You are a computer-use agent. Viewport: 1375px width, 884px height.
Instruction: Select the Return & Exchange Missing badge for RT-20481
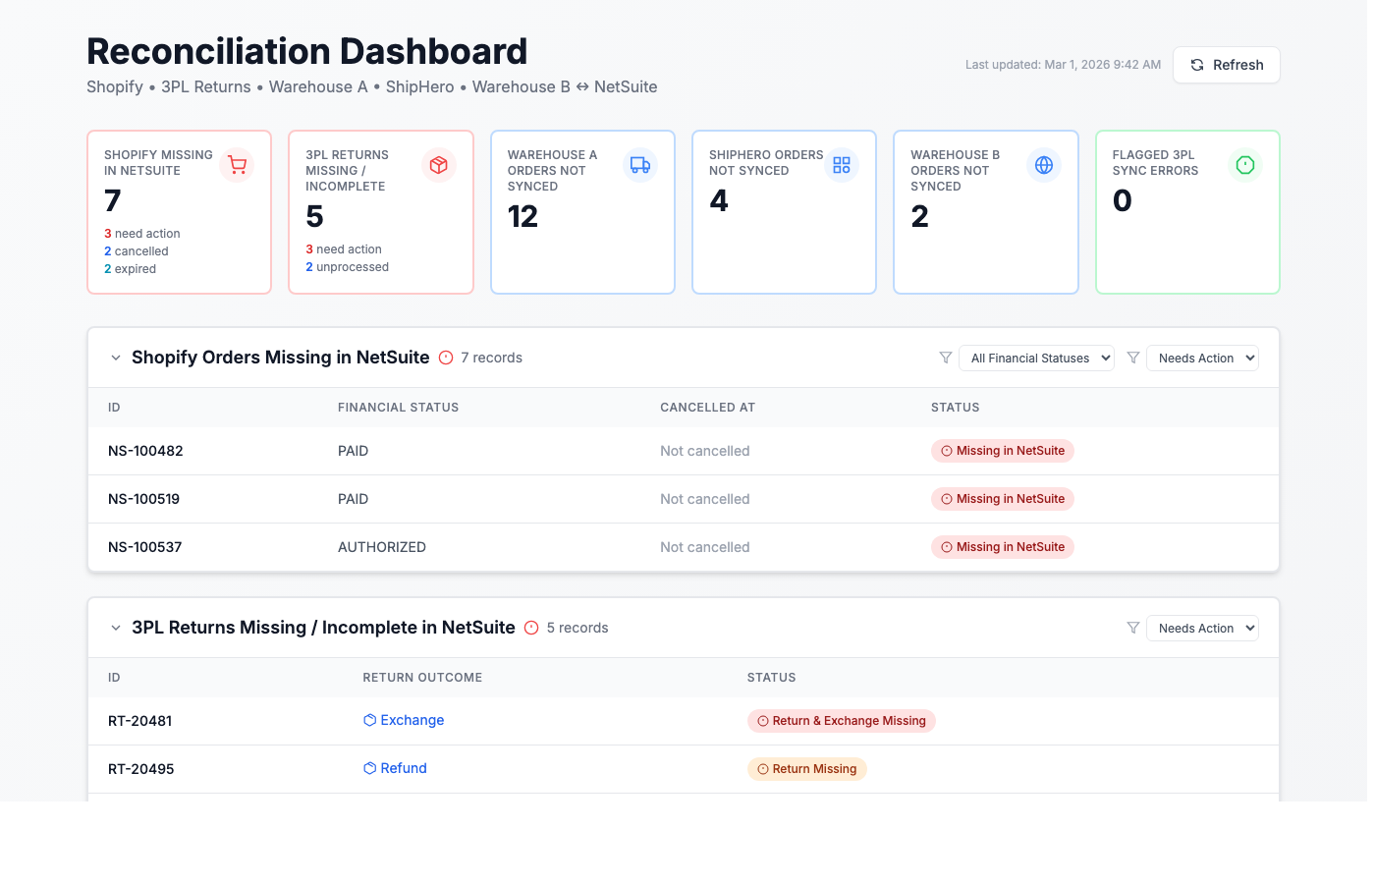pos(842,720)
